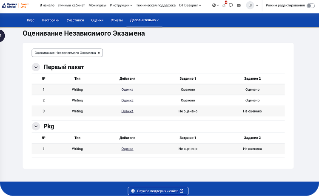Click Writing type cell in Первый пакет row 2
Screen dimensions: 319x196
coord(77,100)
